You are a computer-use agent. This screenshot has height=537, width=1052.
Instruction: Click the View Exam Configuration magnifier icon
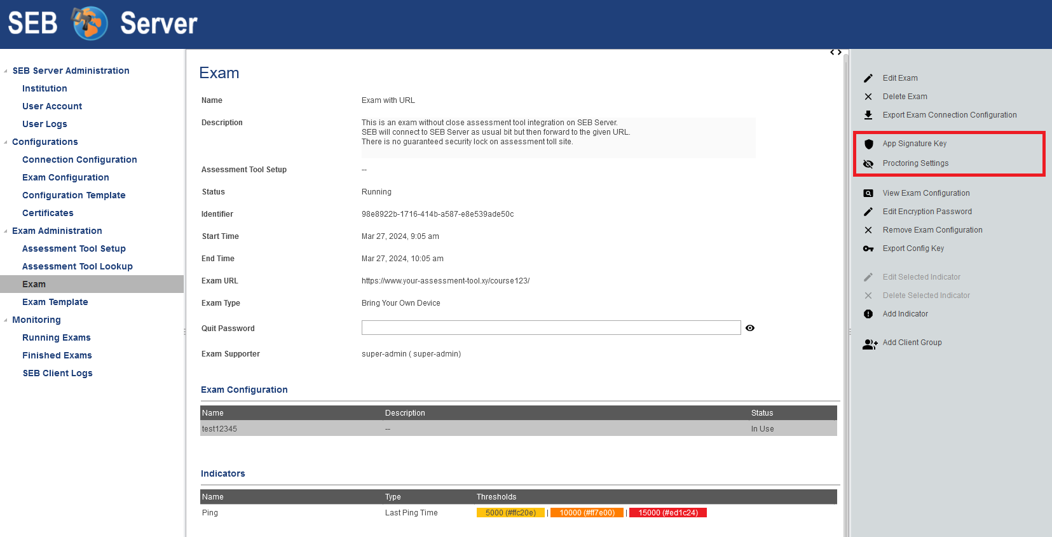[x=868, y=193]
